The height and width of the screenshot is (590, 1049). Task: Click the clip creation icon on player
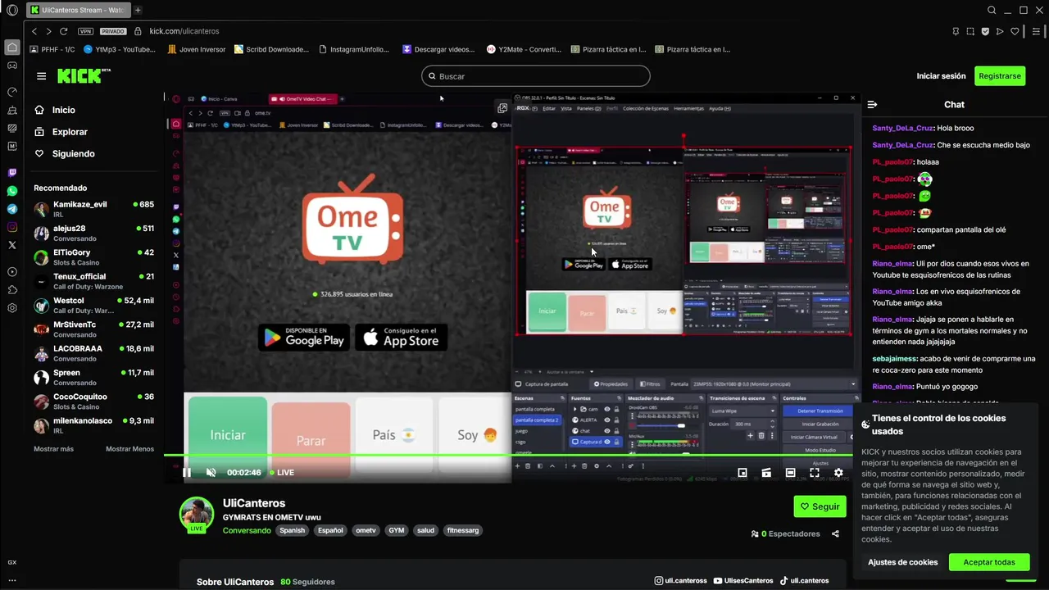point(766,473)
